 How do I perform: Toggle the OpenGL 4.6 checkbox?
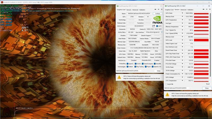[153, 67]
